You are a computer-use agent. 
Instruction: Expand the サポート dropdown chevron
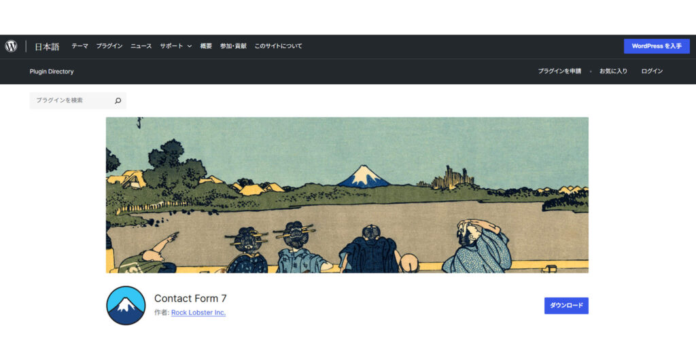click(x=190, y=46)
